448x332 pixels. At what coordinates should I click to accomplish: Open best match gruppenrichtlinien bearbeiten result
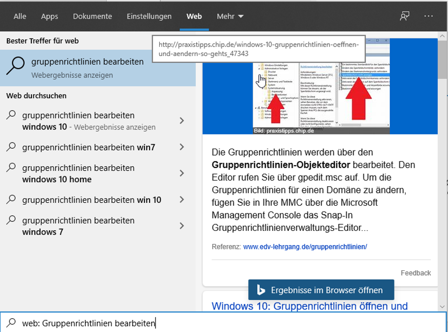click(x=98, y=68)
